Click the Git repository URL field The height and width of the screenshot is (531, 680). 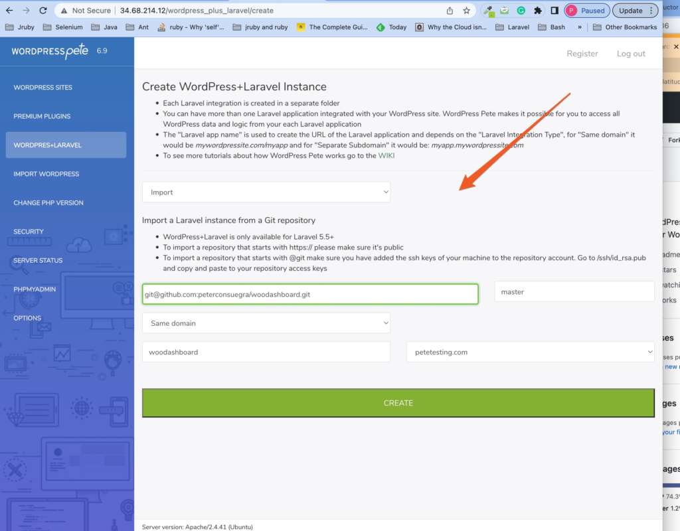tap(310, 294)
